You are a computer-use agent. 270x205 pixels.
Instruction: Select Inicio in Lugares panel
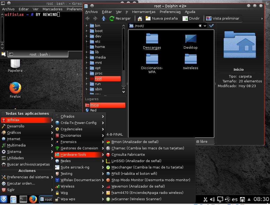(105, 105)
